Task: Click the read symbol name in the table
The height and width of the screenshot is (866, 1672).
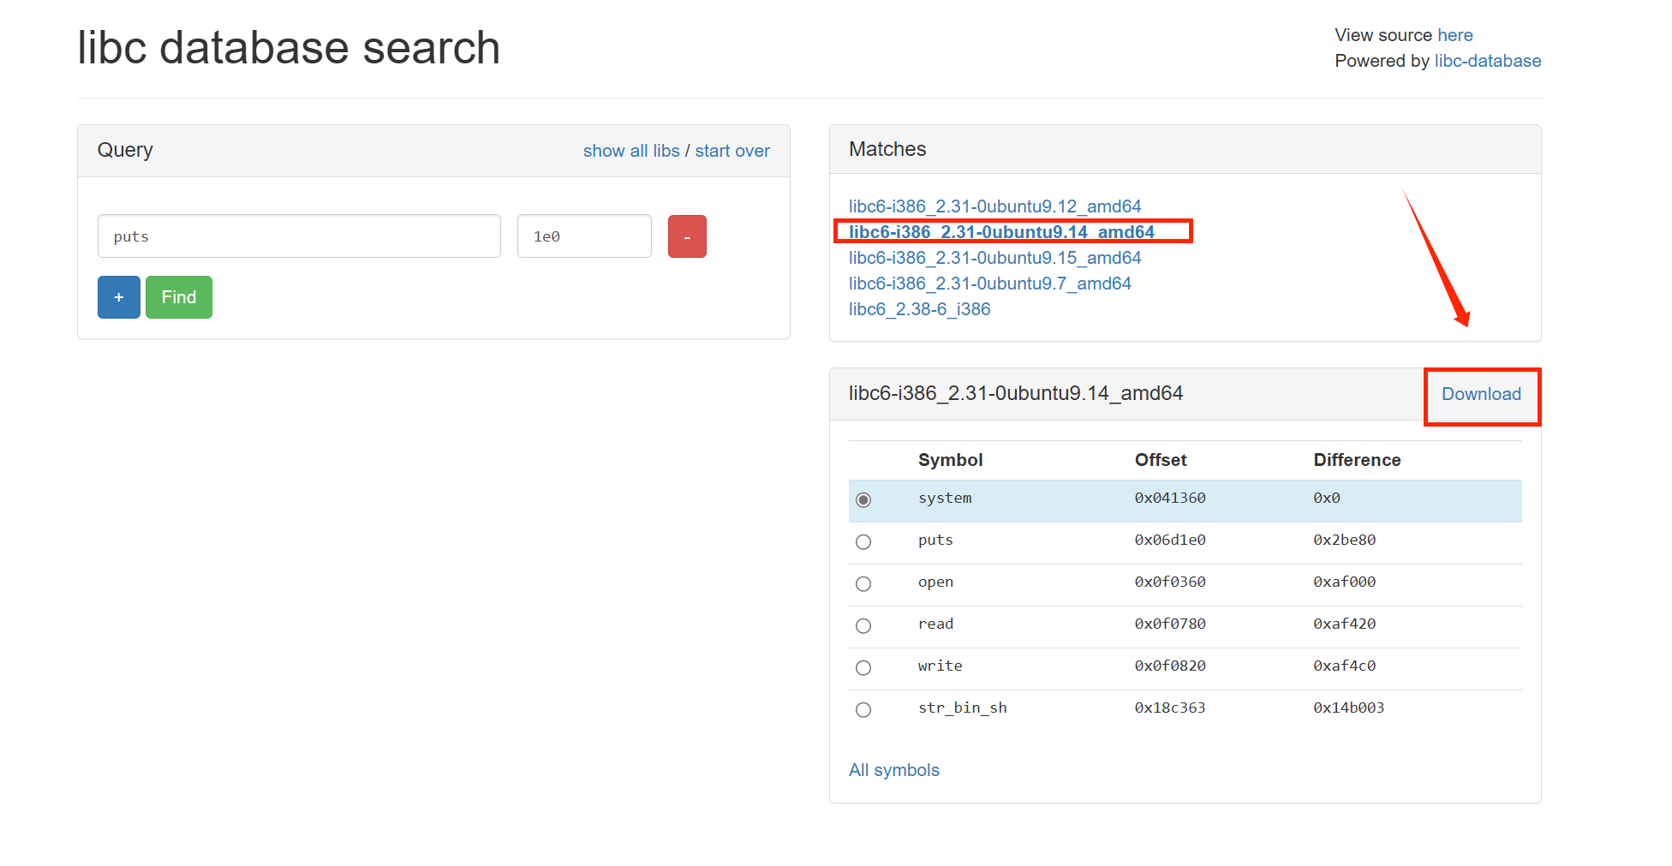Action: (x=935, y=624)
